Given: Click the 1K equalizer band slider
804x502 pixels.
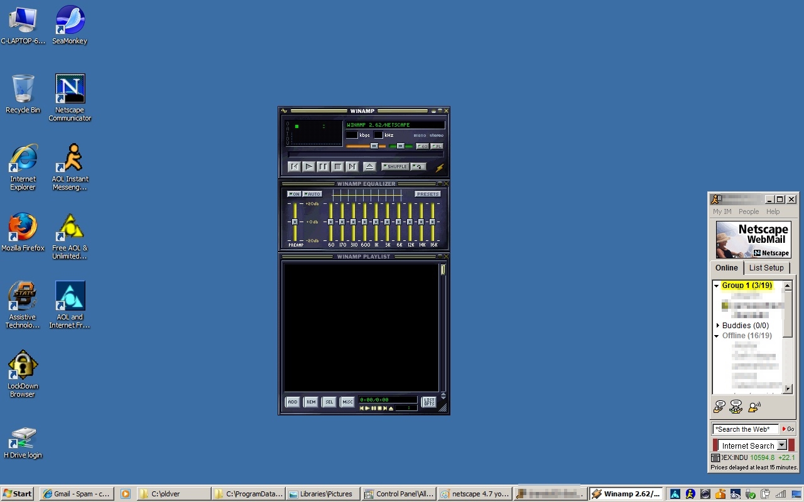Looking at the screenshot, I should 376,222.
